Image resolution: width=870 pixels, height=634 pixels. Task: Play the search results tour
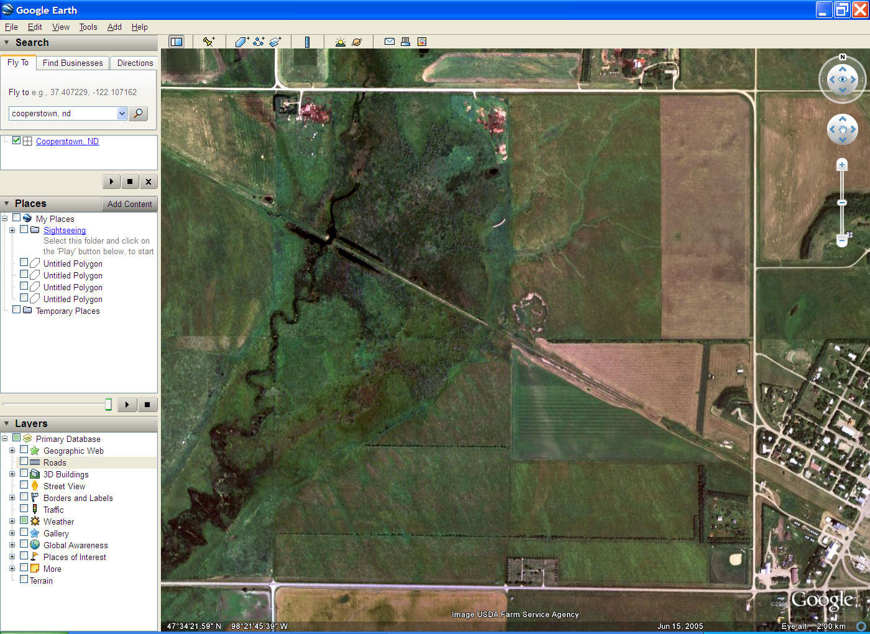click(111, 181)
